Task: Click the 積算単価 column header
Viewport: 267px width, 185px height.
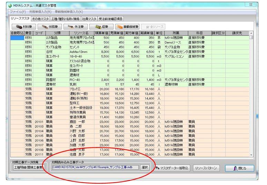Action: [102, 33]
